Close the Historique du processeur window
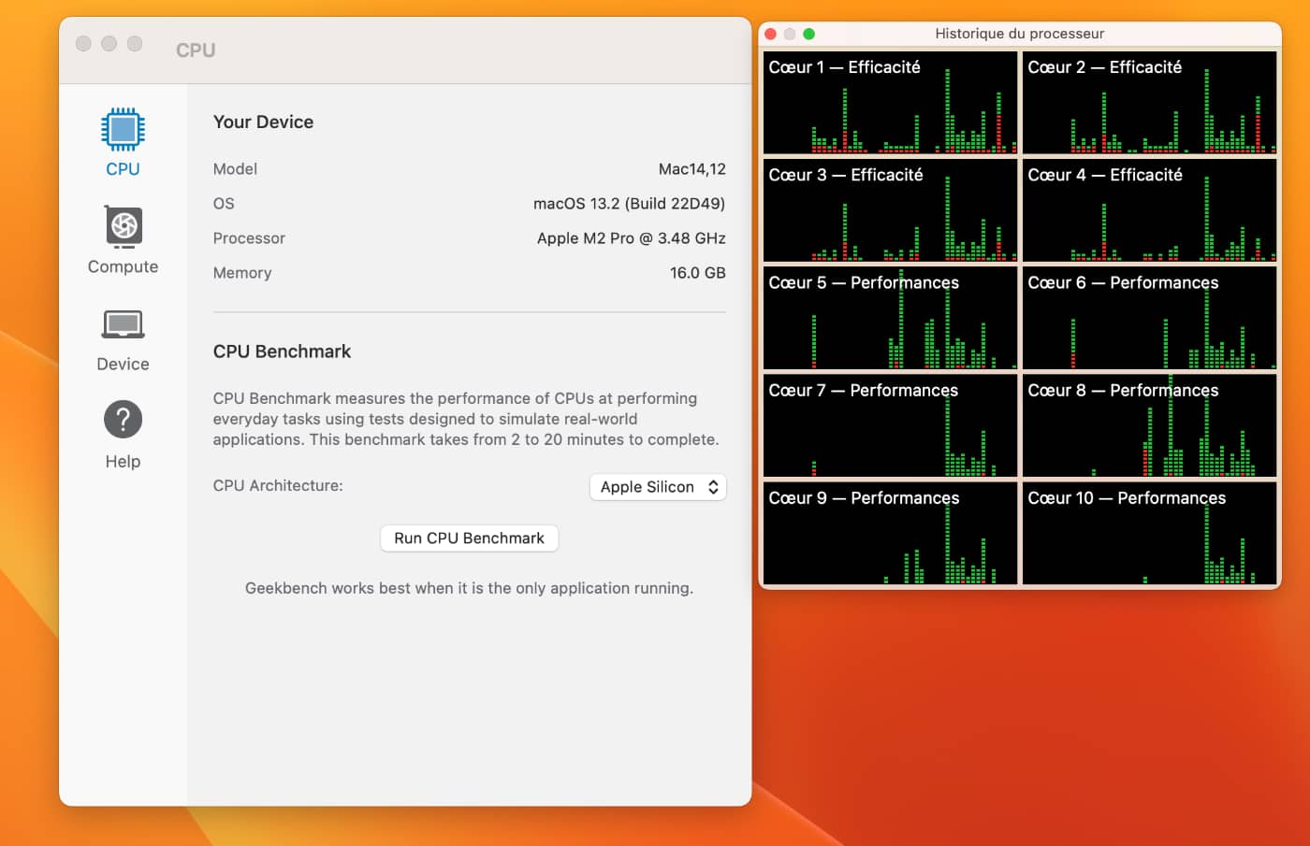The width and height of the screenshot is (1310, 846). click(770, 34)
